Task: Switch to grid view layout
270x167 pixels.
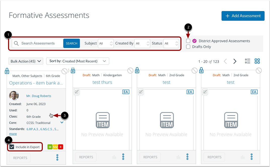Action: pos(257,61)
